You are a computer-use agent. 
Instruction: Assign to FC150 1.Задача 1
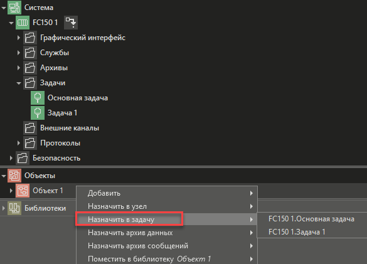312,232
